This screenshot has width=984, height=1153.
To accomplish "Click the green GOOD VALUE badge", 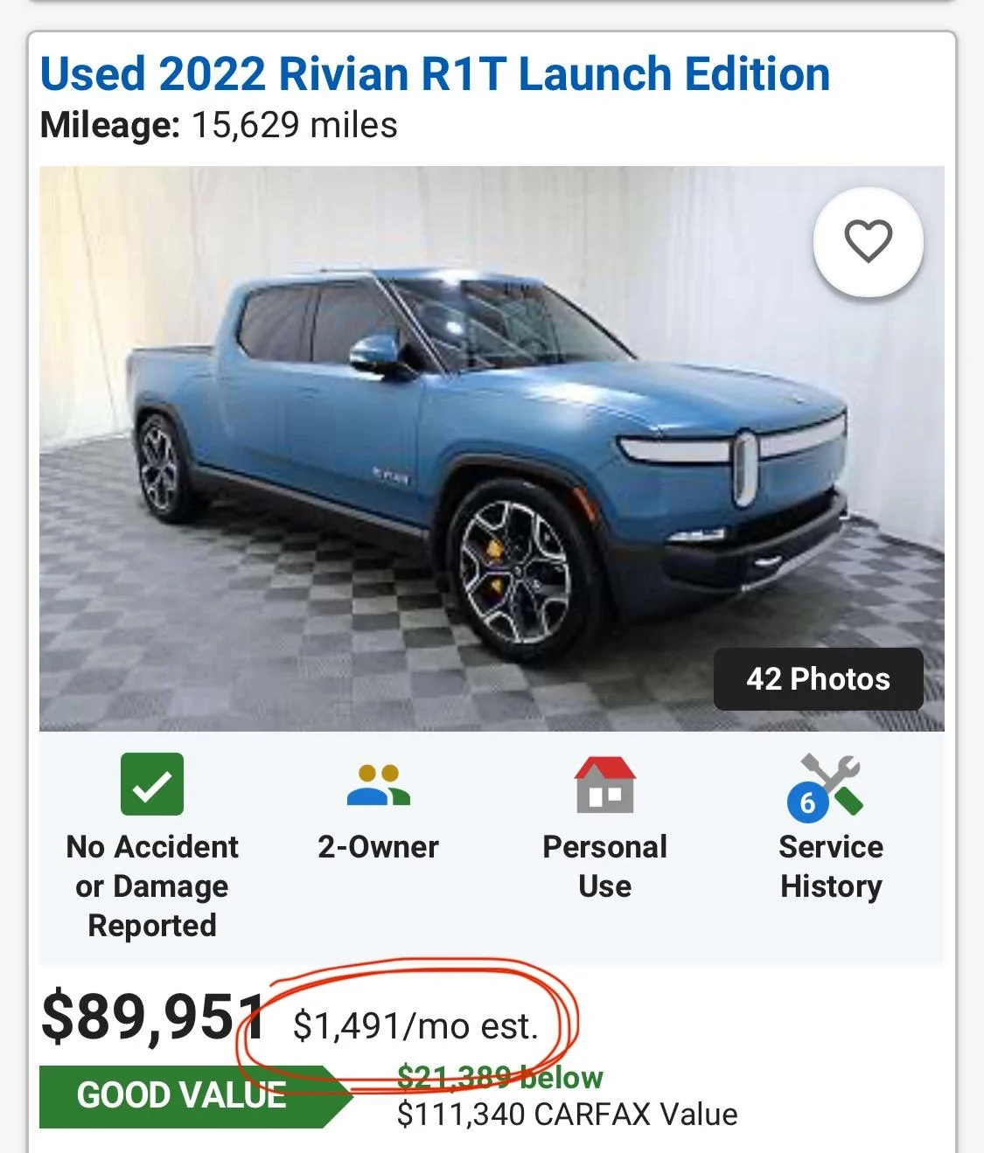I will pos(182,1095).
